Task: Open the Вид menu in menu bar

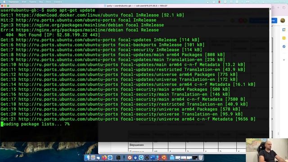Action: tap(41, 2)
